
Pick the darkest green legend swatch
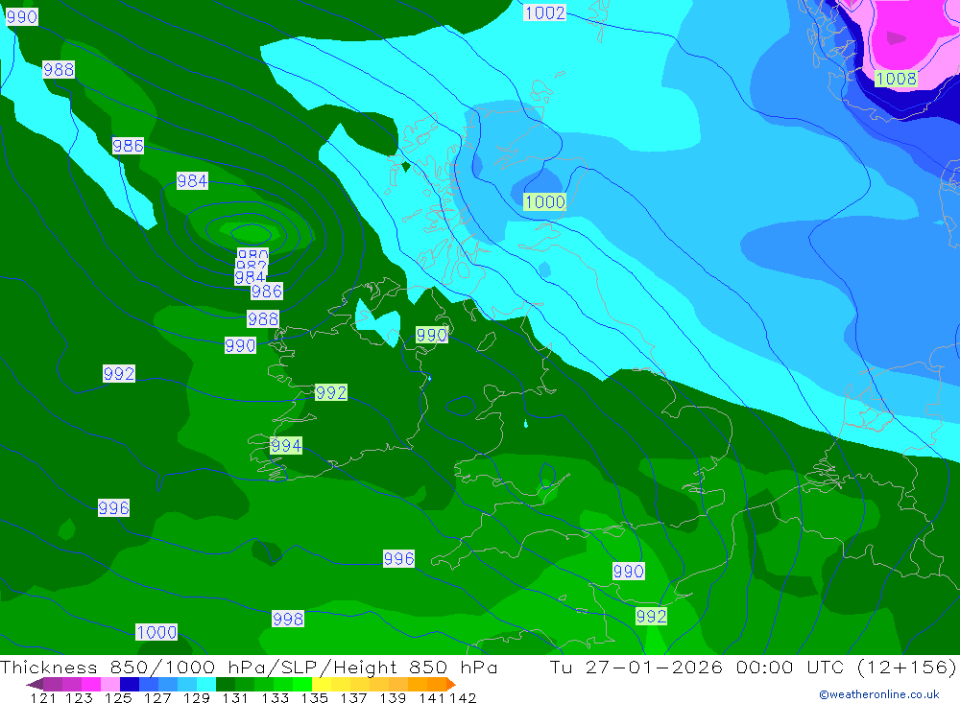(226, 684)
